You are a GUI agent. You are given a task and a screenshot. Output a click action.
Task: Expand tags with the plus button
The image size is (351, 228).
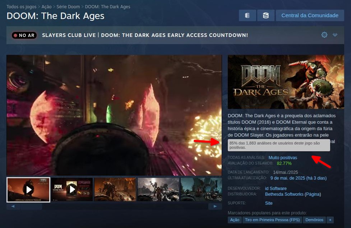[x=330, y=220]
